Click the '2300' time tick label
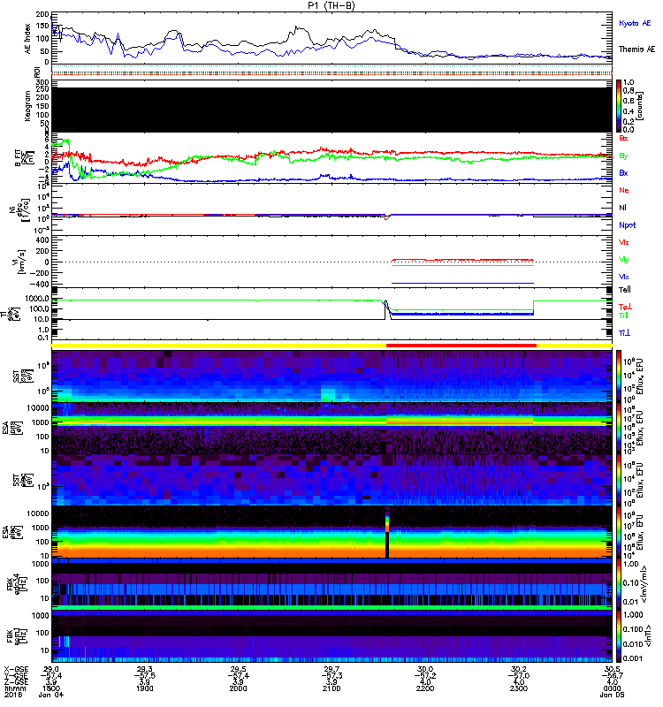Viewport: 663px width, 707px height. click(519, 688)
